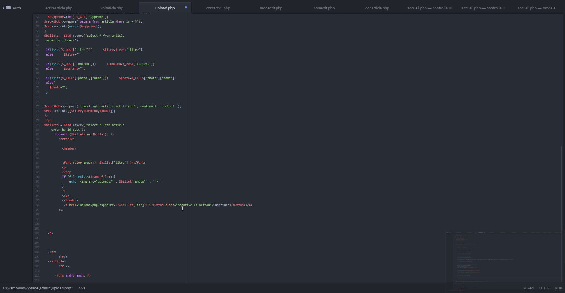
Task: Open the accueil.php — modele tab
Action: pyautogui.click(x=536, y=8)
